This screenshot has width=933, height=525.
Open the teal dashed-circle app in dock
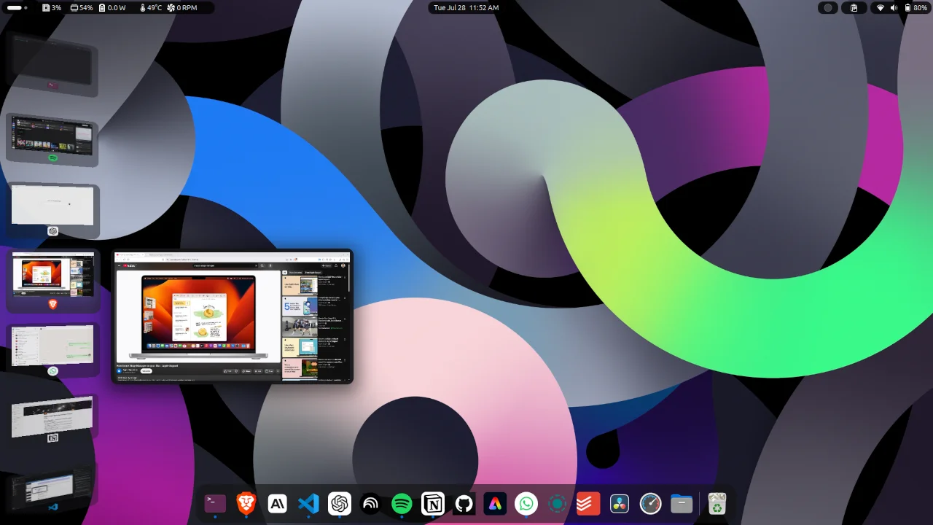557,503
